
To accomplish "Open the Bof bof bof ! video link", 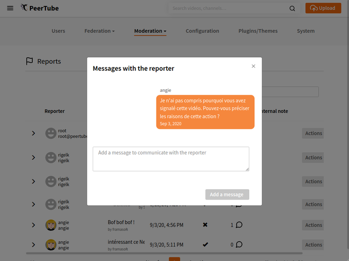I will point(121,222).
